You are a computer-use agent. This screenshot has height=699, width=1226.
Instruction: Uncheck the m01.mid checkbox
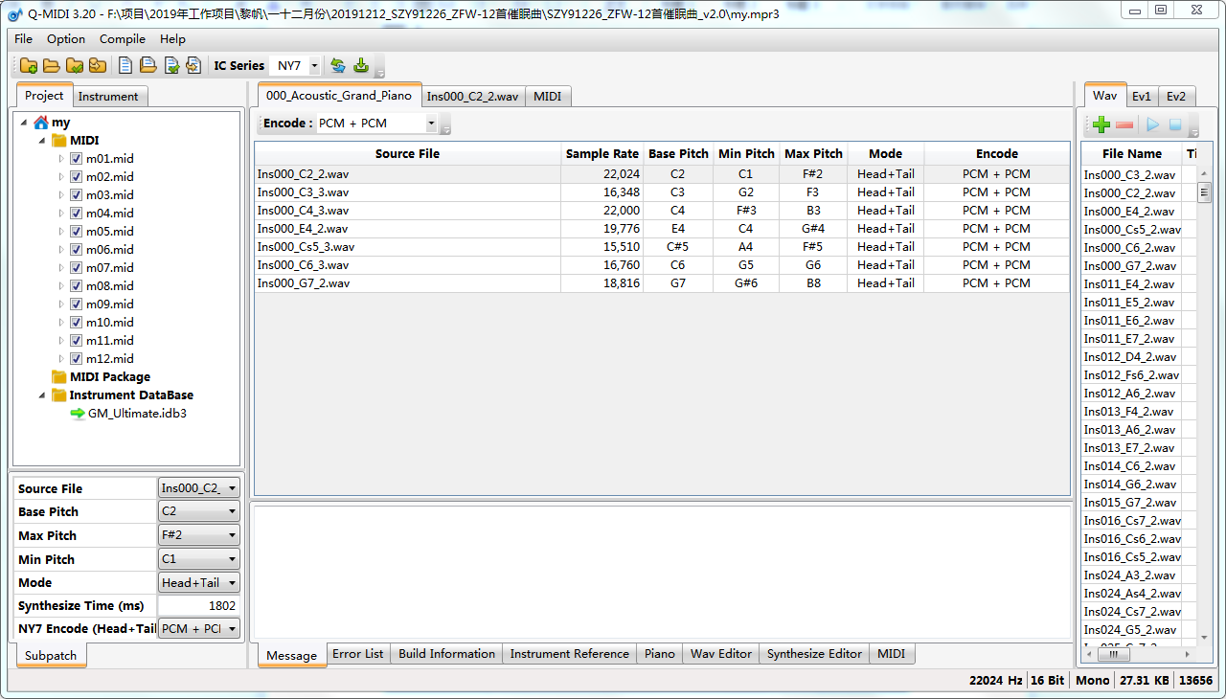coord(76,159)
